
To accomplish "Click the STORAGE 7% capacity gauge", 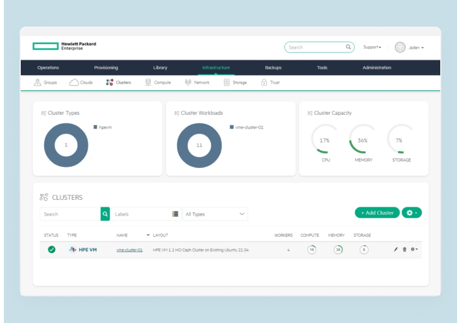I will (x=401, y=139).
